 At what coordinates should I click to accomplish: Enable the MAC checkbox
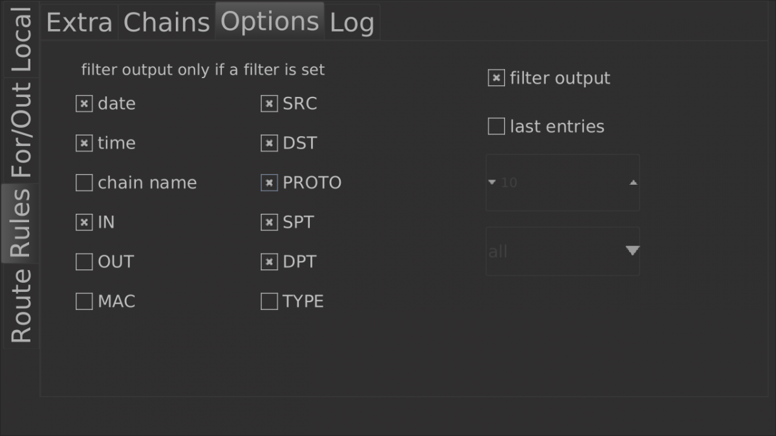pos(84,302)
